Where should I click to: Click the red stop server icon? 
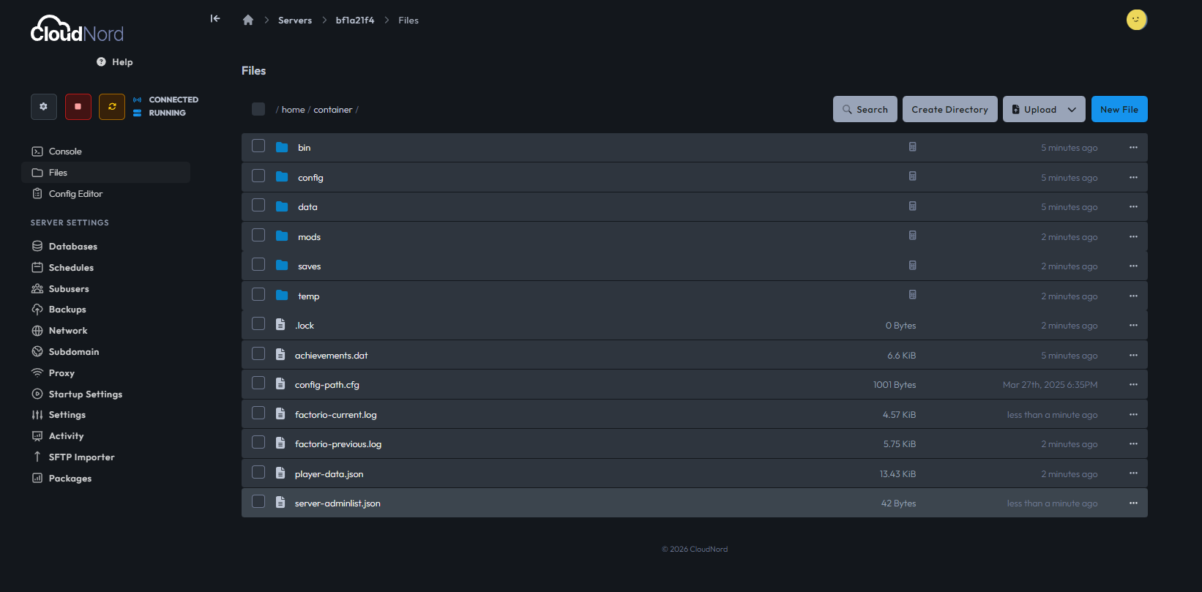[78, 107]
